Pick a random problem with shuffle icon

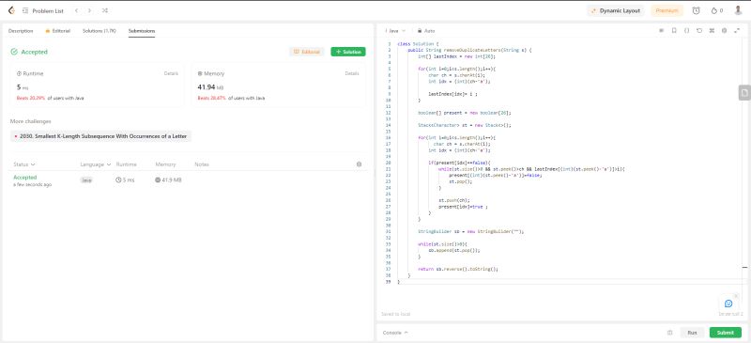pyautogui.click(x=105, y=10)
